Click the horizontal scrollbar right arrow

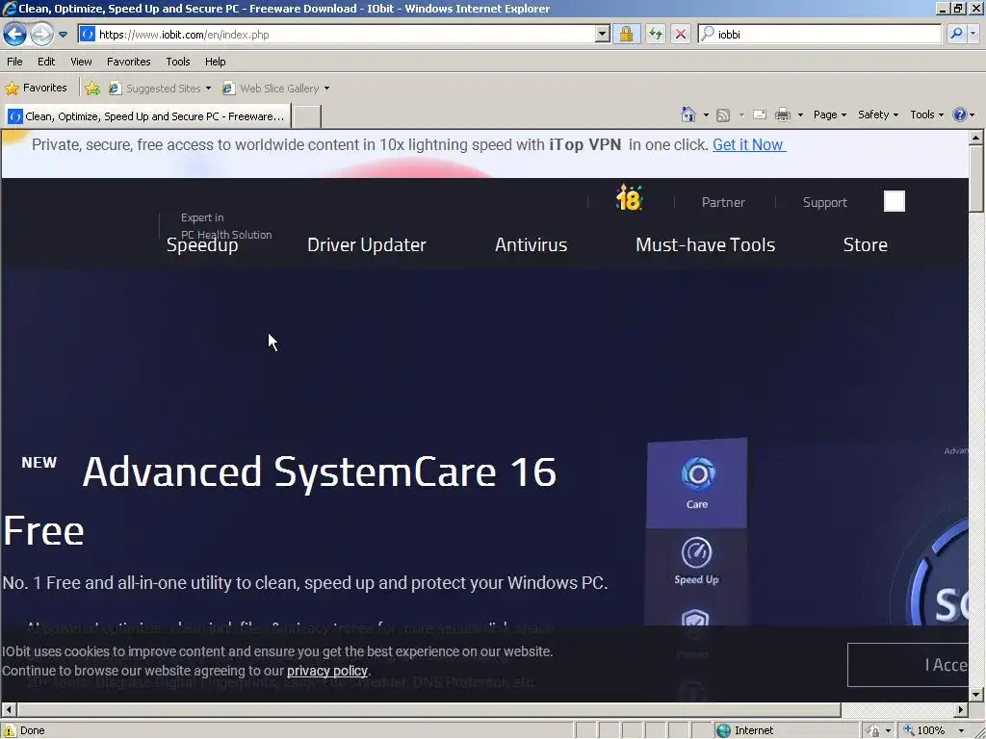[961, 709]
